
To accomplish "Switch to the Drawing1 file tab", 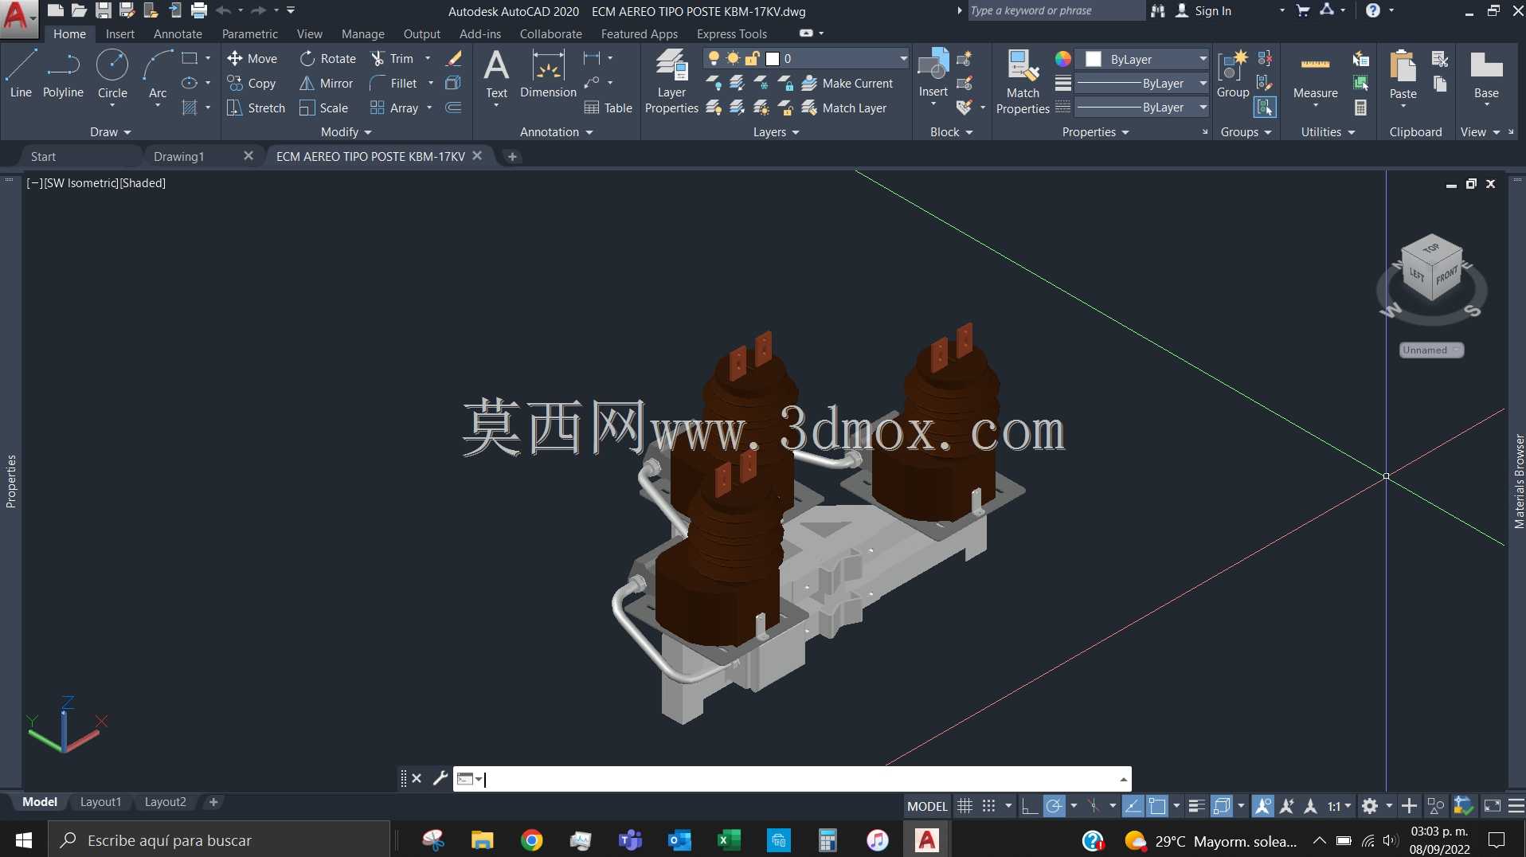I will point(179,156).
